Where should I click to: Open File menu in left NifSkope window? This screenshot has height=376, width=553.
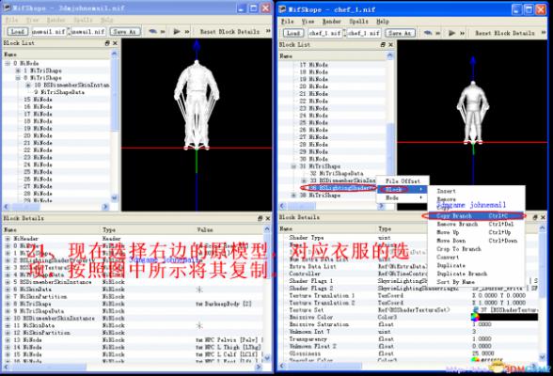tap(11, 20)
